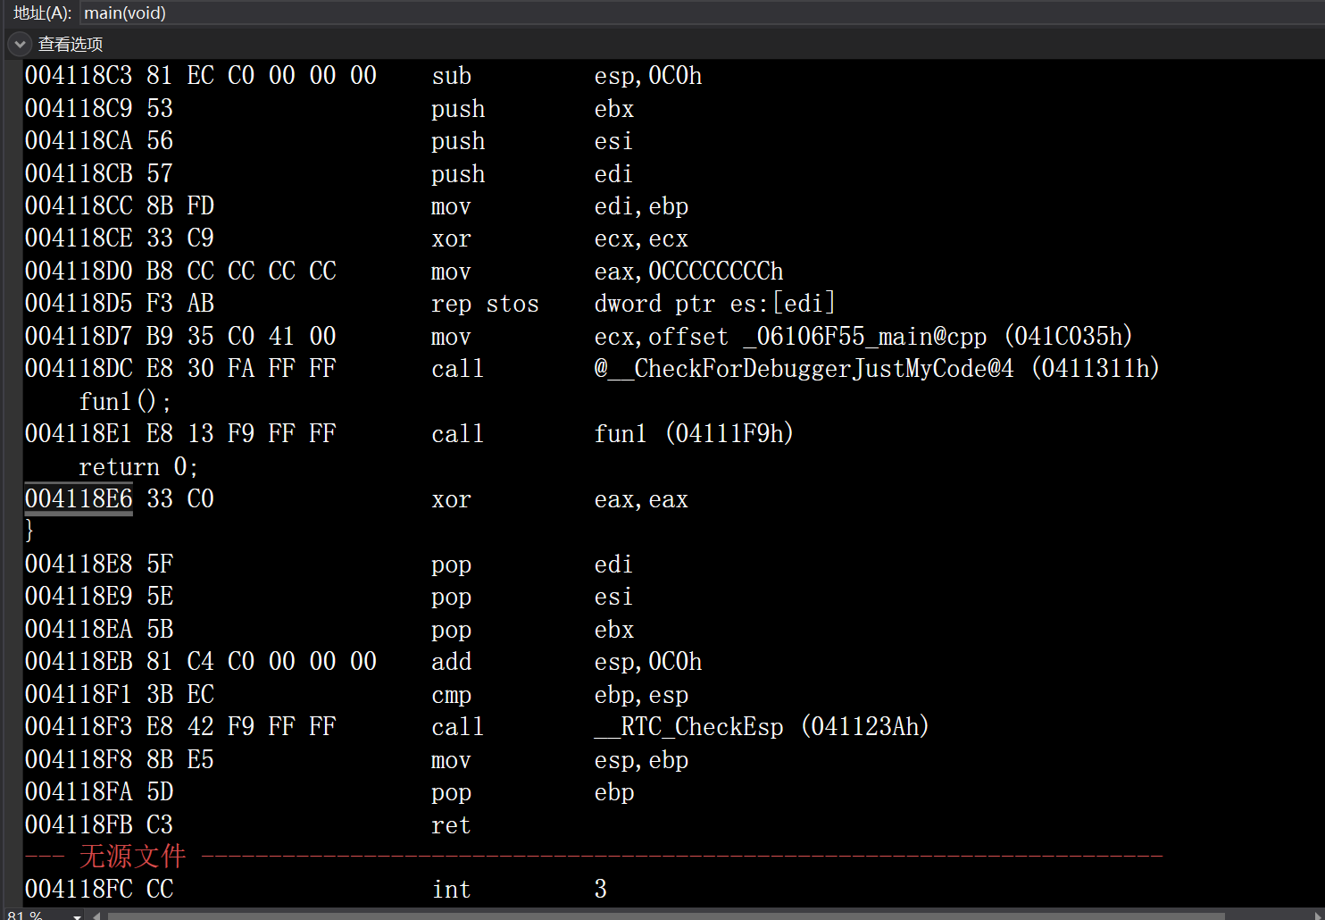Click the _06106F55_main@cpp offset operand

pos(863,337)
